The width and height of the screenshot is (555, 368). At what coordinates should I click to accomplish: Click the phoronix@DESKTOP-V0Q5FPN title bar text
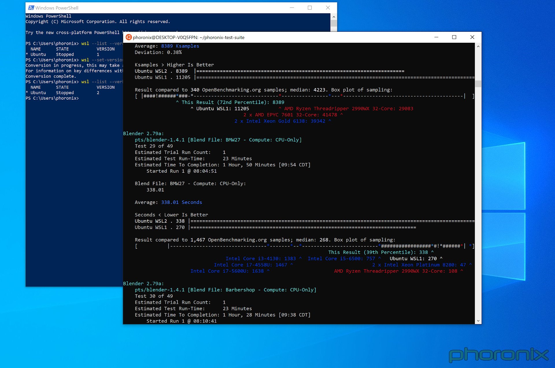point(188,38)
